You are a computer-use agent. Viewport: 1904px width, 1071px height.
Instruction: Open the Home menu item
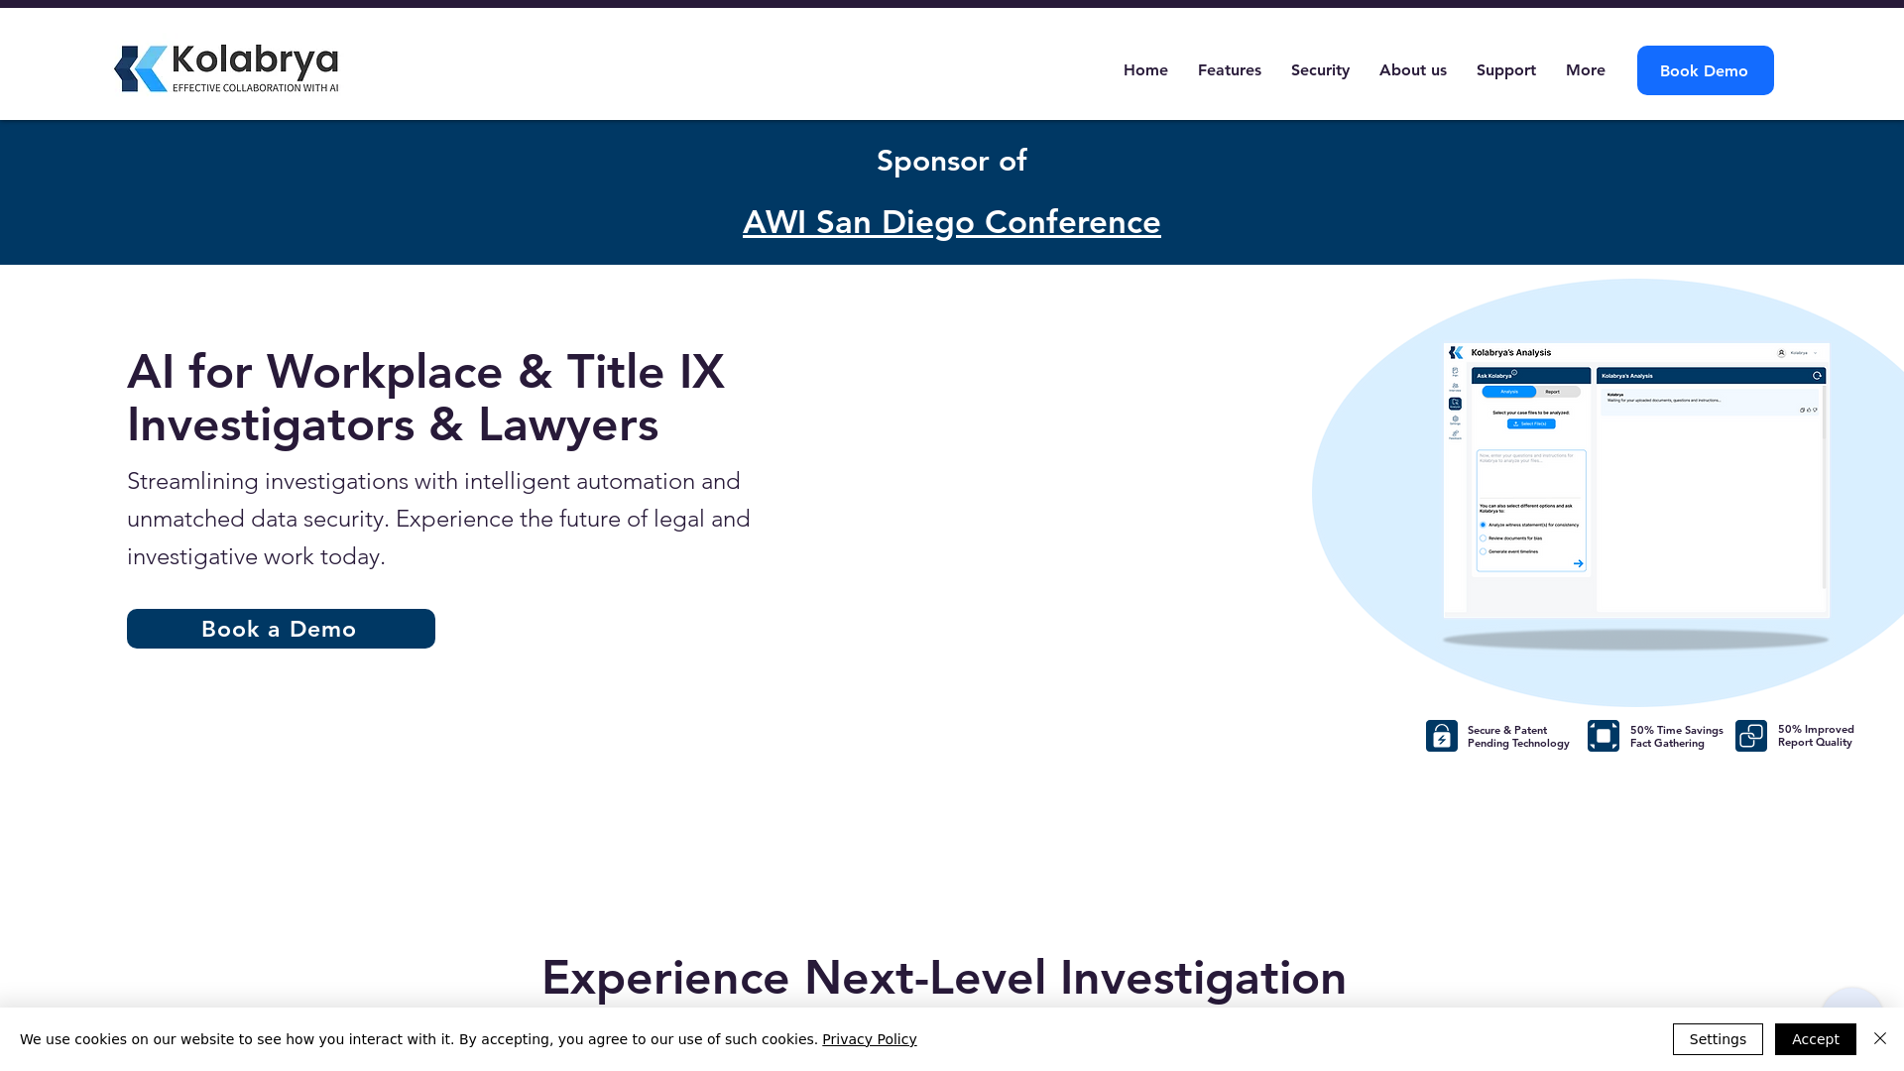click(x=1145, y=70)
